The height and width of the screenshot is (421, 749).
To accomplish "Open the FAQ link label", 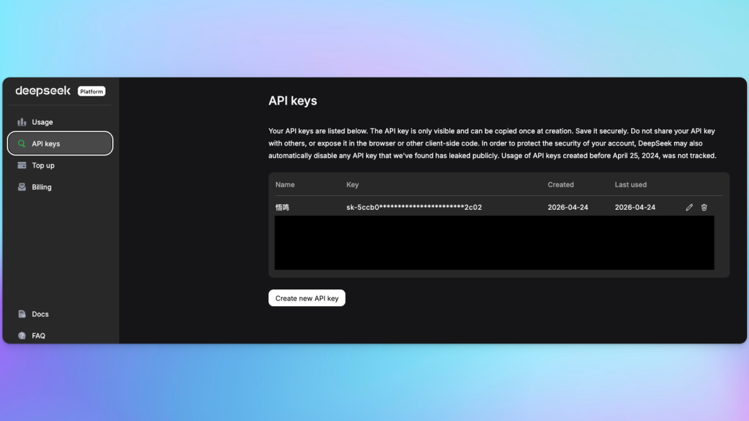I will 39,336.
